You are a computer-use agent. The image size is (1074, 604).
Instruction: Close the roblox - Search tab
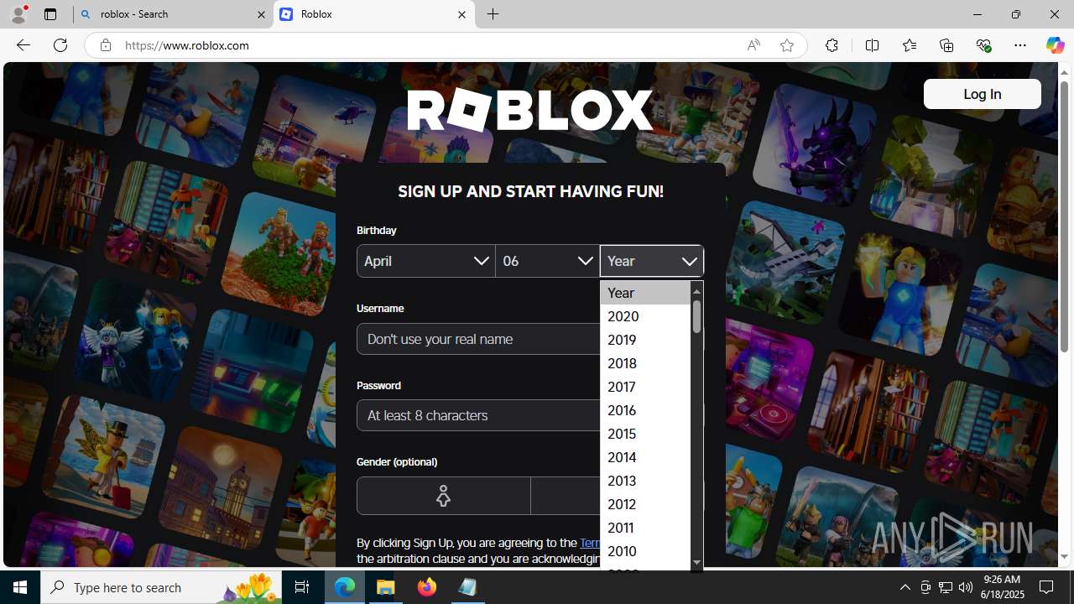261,14
